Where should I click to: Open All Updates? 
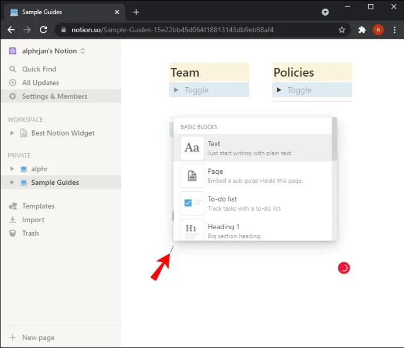(x=60, y=82)
